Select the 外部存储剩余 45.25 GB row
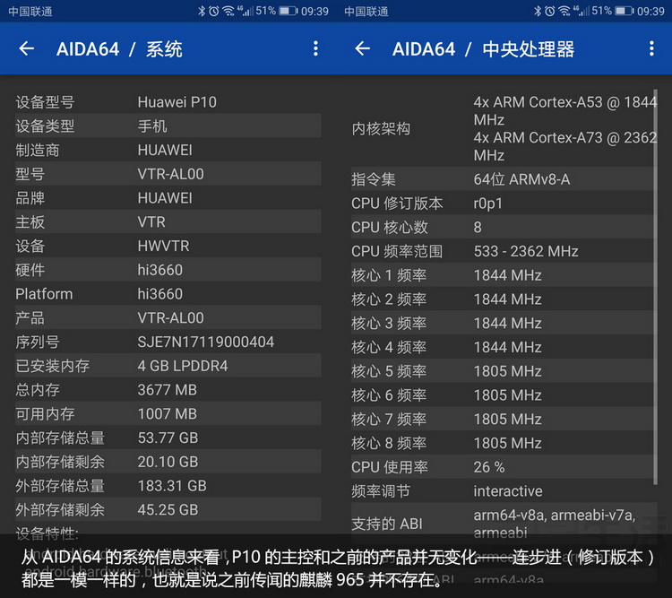 point(168,510)
